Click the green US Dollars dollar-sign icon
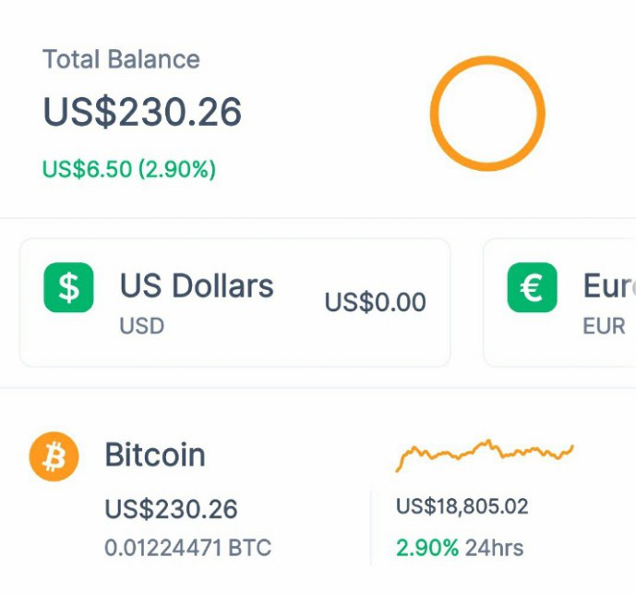The image size is (636, 594). (x=68, y=287)
